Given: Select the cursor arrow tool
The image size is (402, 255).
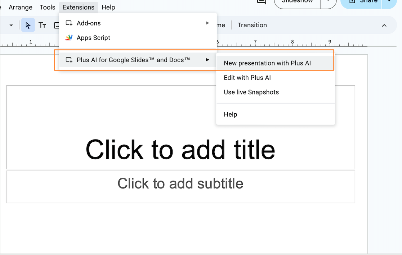Looking at the screenshot, I should 28,25.
